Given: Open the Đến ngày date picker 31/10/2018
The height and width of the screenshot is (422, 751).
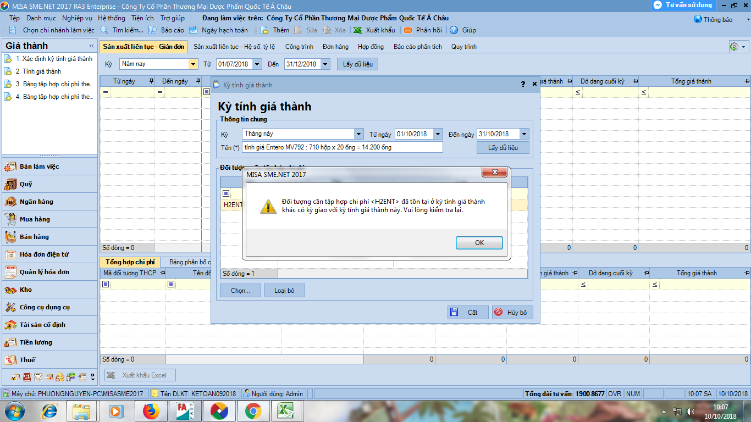Looking at the screenshot, I should click(x=524, y=134).
